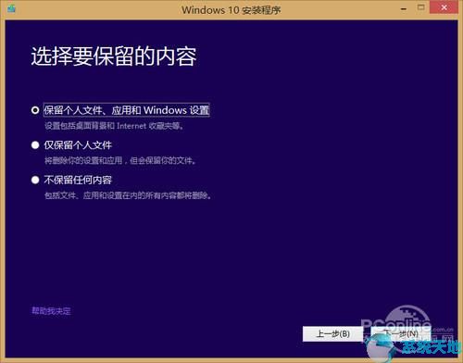This screenshot has width=463, height=363.
Task: Maximize the Windows 10 安装程序 window
Action: pos(420,7)
